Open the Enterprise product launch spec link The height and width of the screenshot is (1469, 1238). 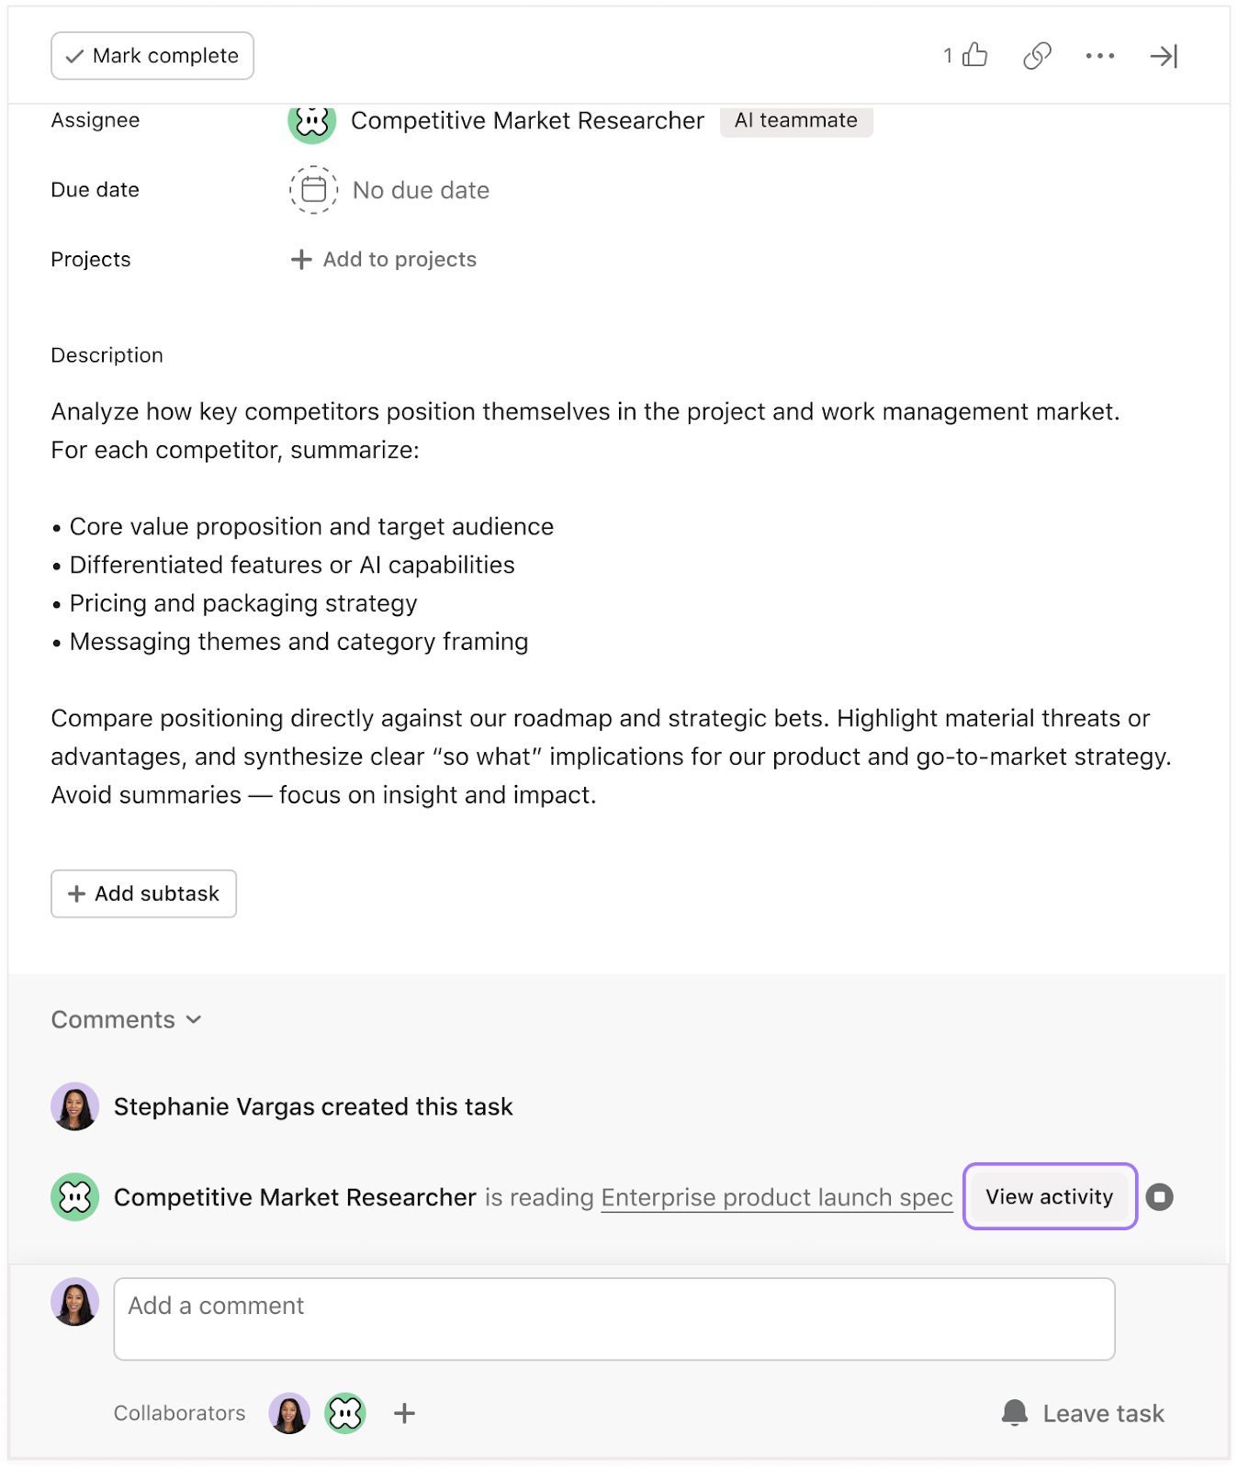click(x=777, y=1197)
